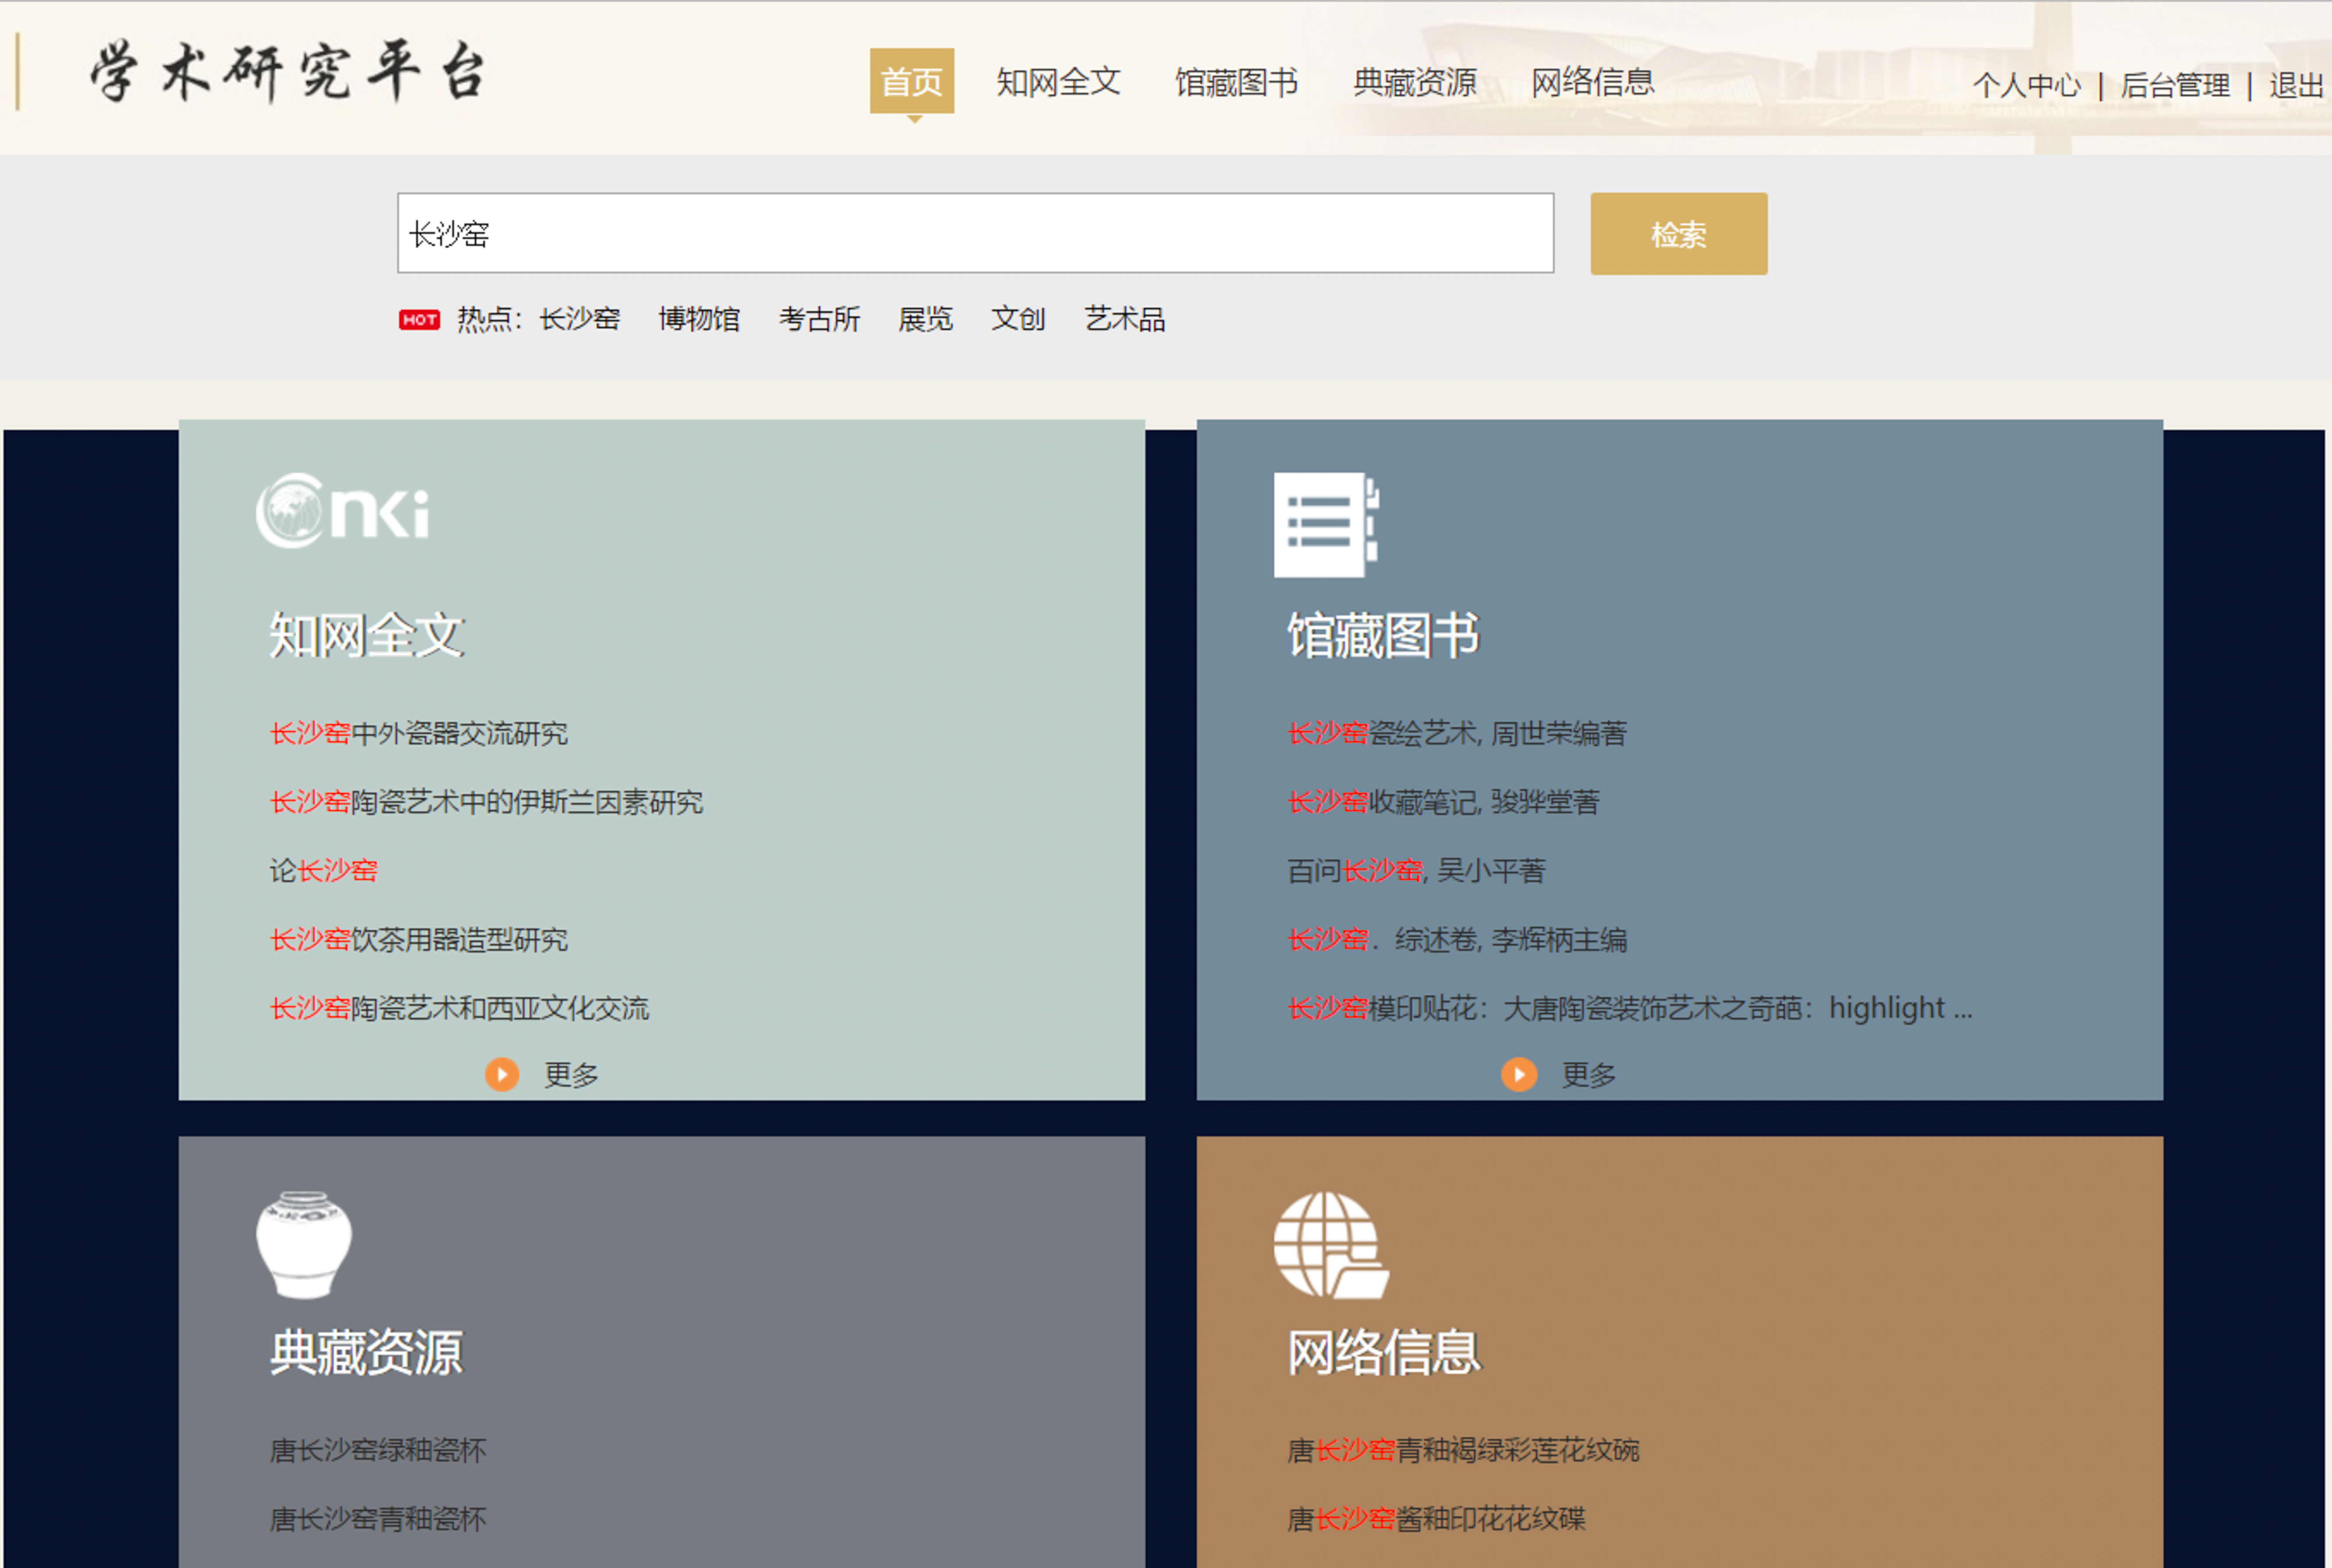Open 后台管理 link

click(x=2175, y=85)
